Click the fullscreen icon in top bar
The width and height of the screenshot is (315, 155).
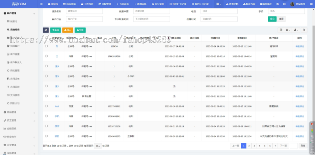[284, 4]
